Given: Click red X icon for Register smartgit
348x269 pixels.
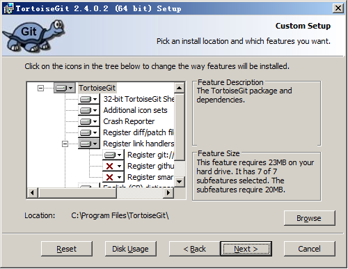Looking at the screenshot, I should (113, 177).
